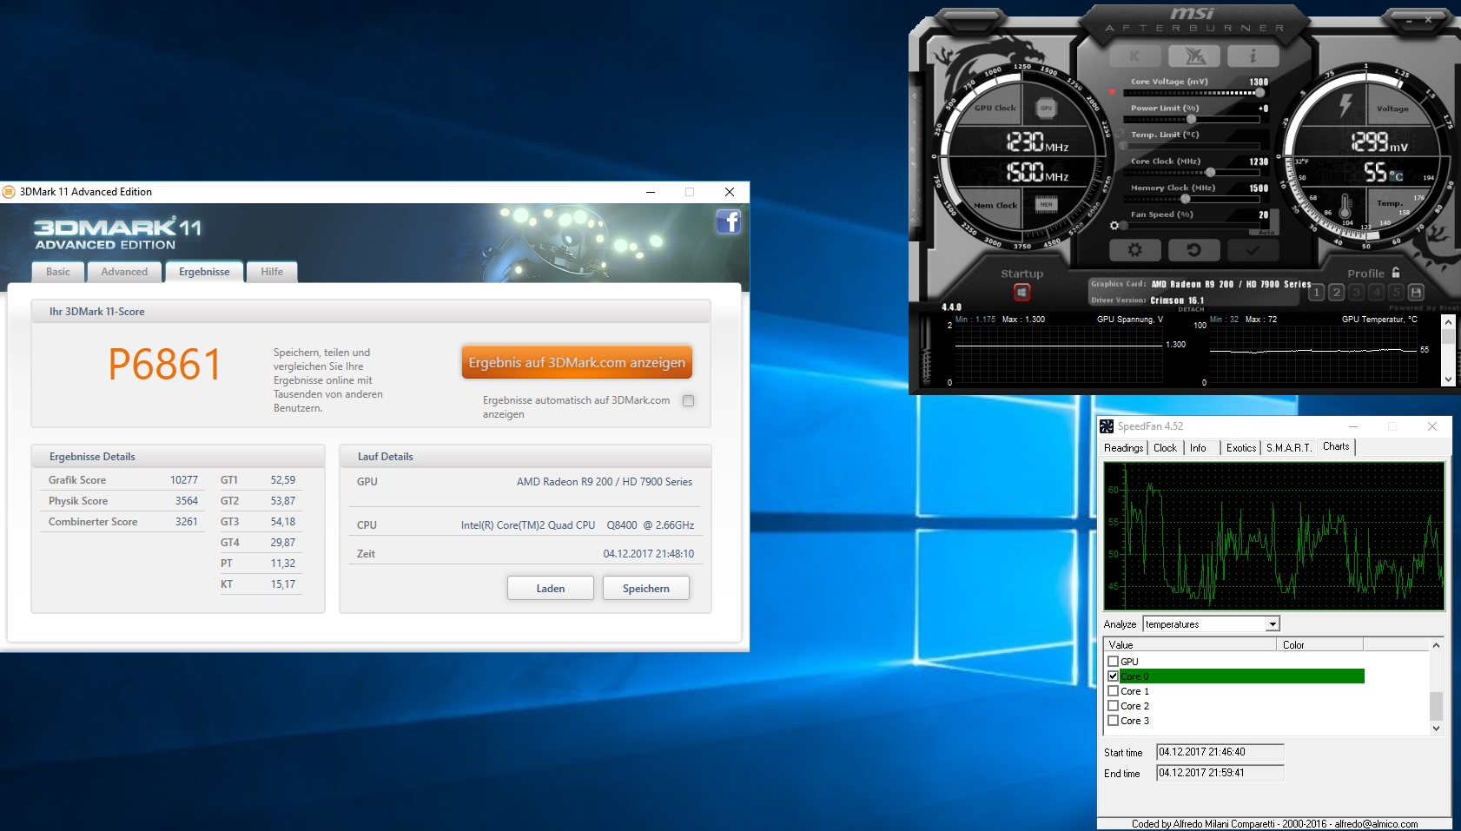Screen dimensions: 1461x831
Task: Click the link icon beside Temp. Limit
Action: point(1121,134)
